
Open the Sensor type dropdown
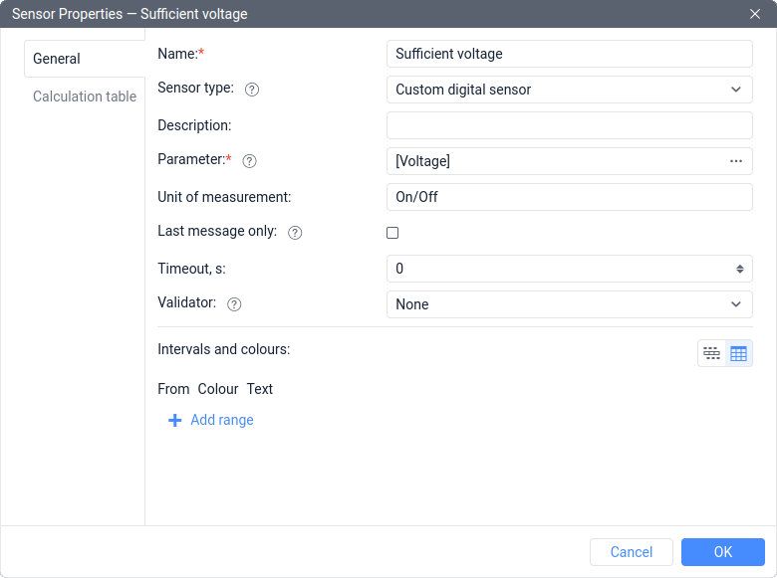[569, 90]
